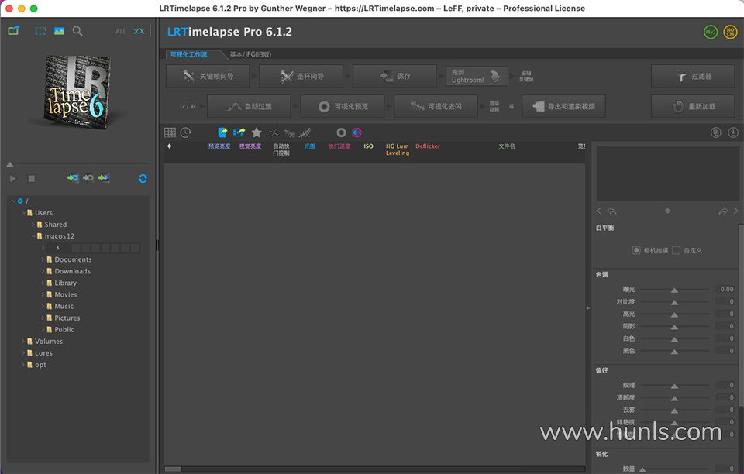This screenshot has width=744, height=474.
Task: Click the play preview button
Action: pos(13,179)
